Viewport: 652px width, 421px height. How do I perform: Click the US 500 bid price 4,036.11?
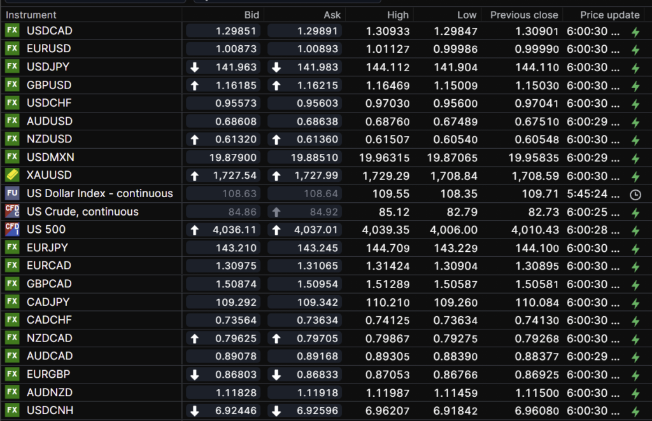pyautogui.click(x=236, y=229)
